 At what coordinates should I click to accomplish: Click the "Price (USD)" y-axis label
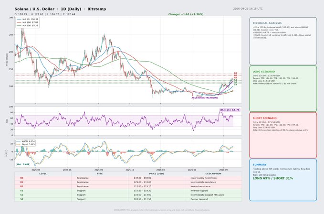pos(7,60)
